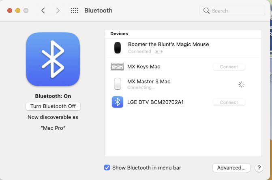
Task: Go back with the left chevron
Action: click(x=43, y=11)
